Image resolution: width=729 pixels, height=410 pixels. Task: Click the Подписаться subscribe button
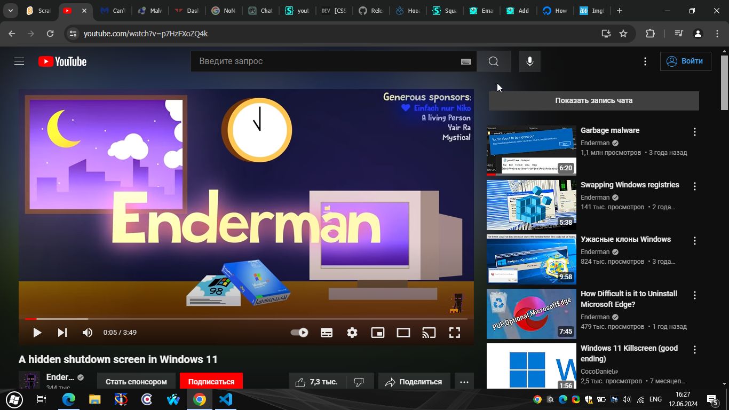[x=211, y=382]
